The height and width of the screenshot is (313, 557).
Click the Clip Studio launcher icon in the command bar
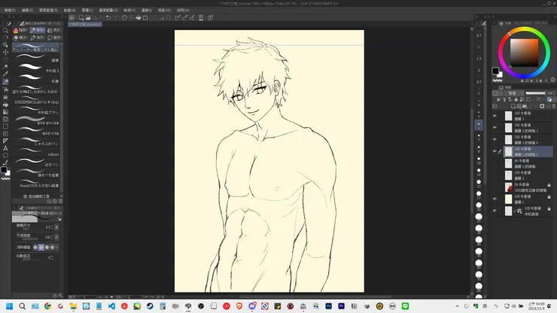[72, 17]
